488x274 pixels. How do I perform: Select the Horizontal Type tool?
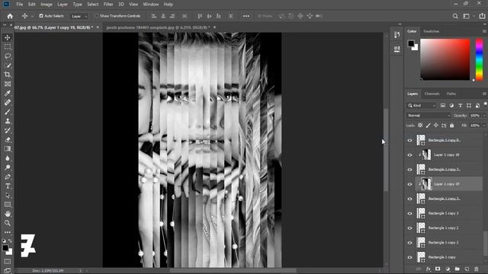click(x=8, y=186)
